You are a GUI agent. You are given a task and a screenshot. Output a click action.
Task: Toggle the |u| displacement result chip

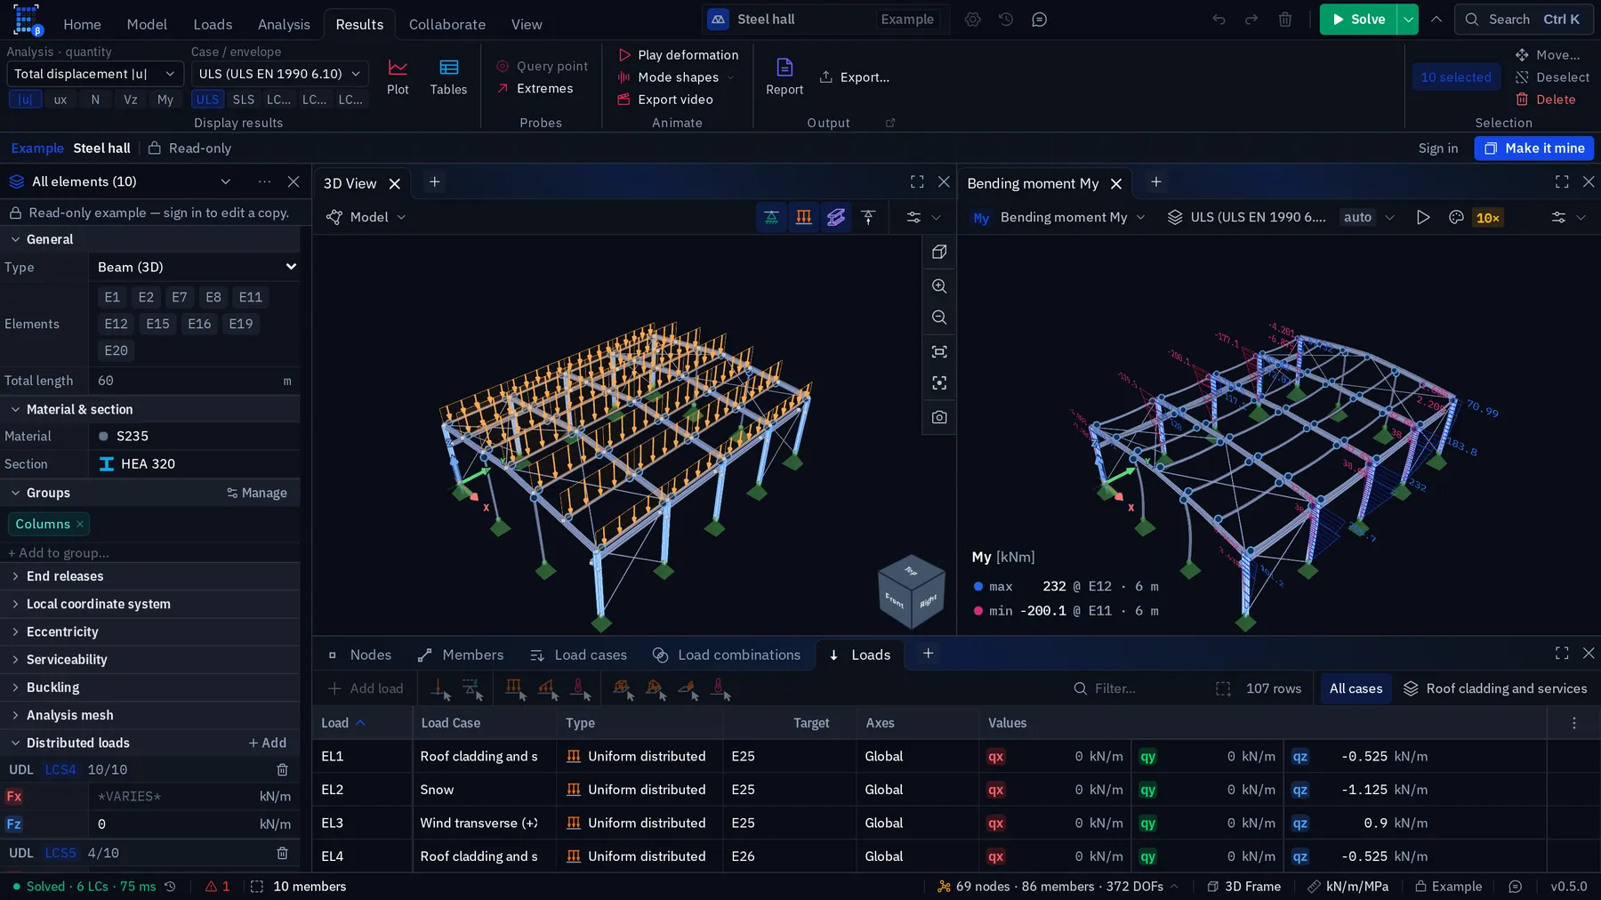point(25,100)
